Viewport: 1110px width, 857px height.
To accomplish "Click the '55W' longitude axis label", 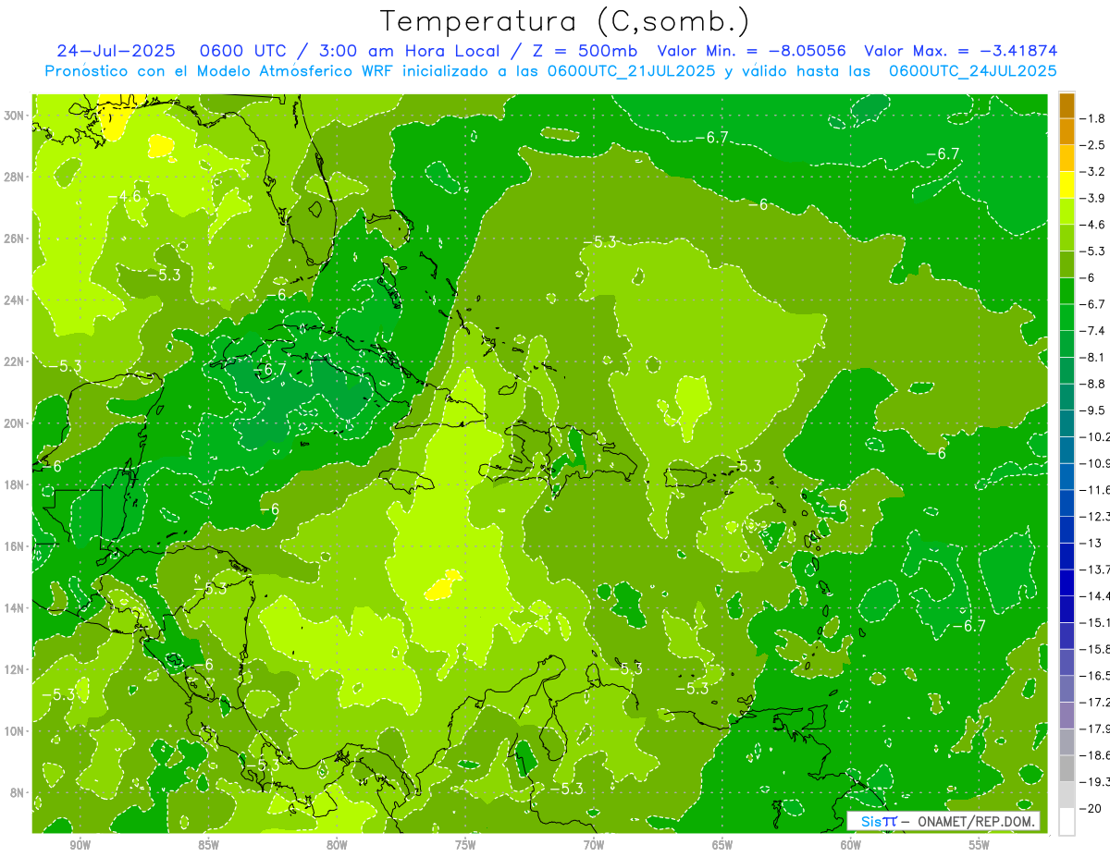I will [979, 846].
